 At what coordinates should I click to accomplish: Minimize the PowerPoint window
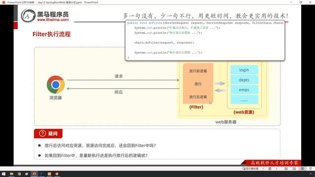(291, 2)
